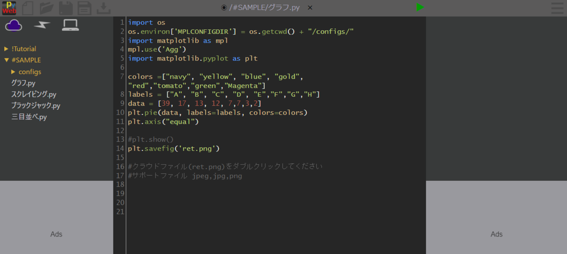Click the commented #plt.show() line
567x254 pixels.
click(x=151, y=139)
